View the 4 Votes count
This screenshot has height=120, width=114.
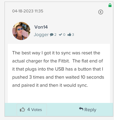pos(34,109)
